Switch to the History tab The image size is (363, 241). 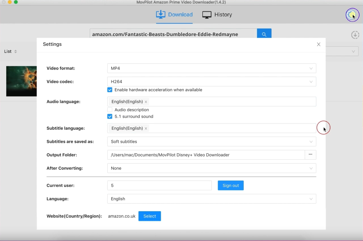click(x=217, y=15)
